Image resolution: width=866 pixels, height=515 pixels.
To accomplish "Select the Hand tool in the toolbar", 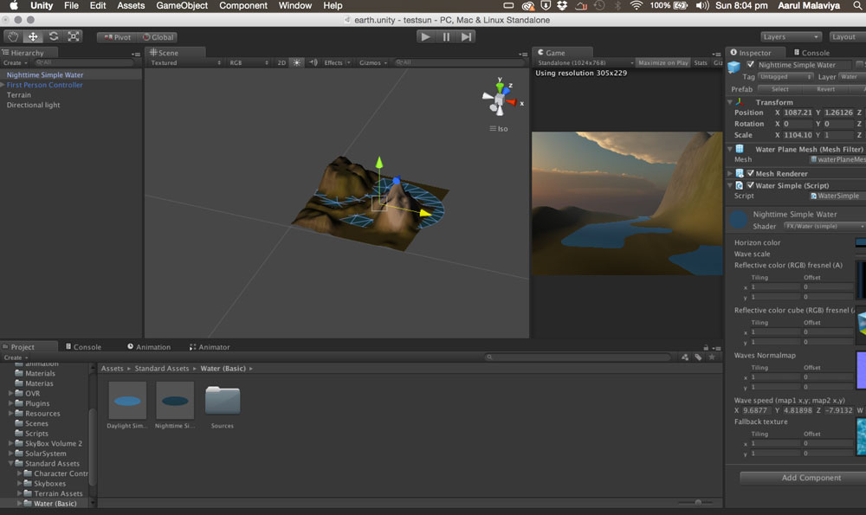I will [13, 36].
